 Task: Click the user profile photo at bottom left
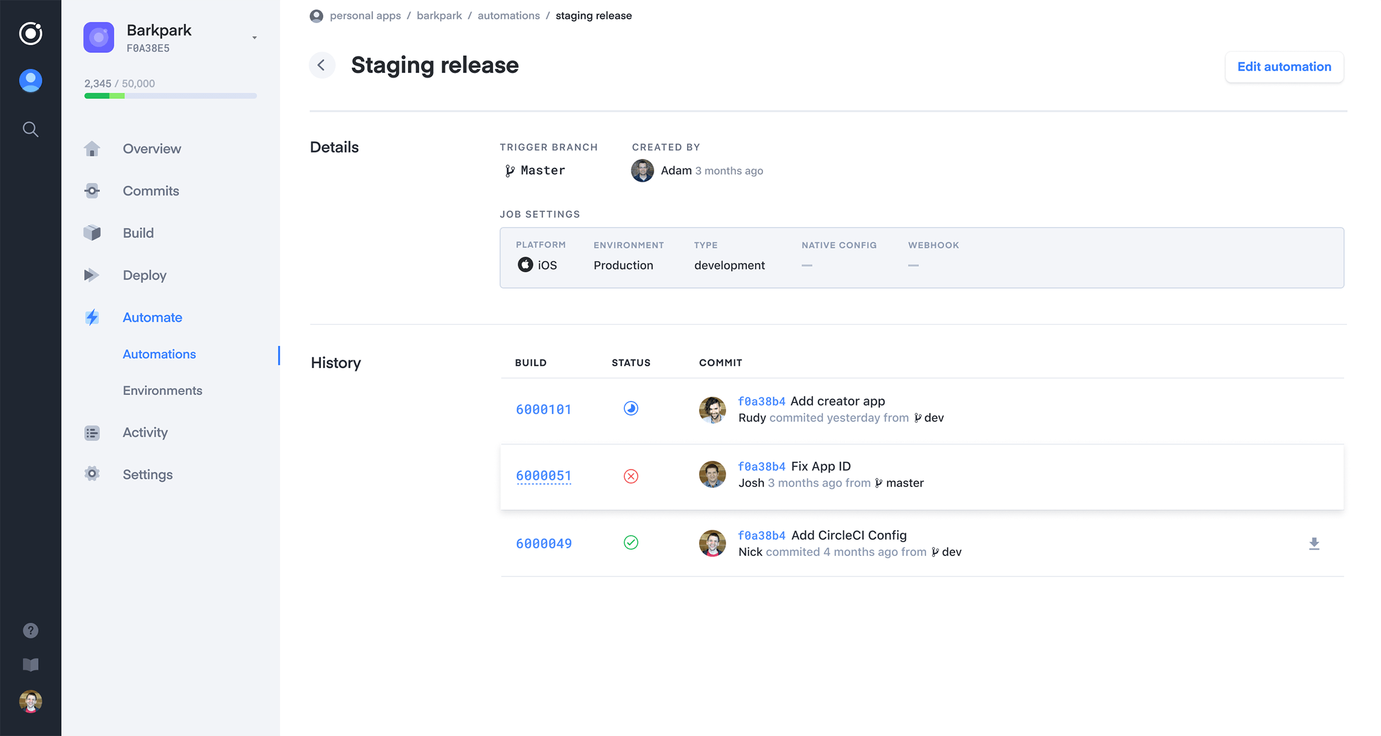[x=30, y=701]
